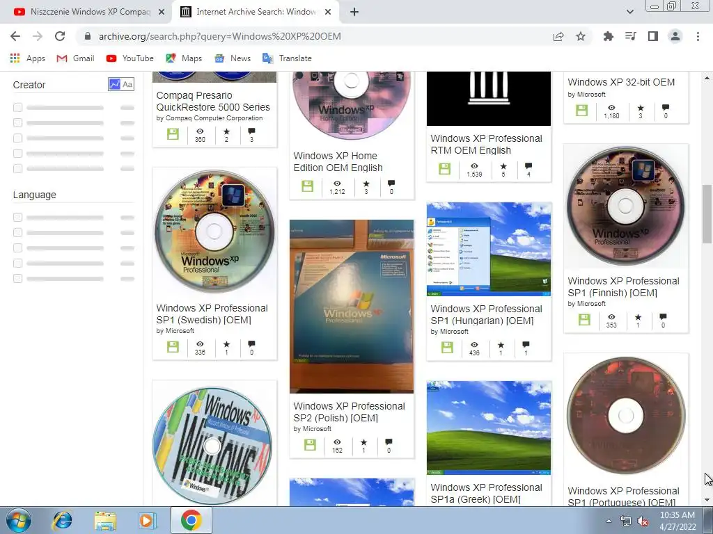713x534 pixels.
Task: Check the fourth Creator filter checkbox
Action: click(x=17, y=154)
